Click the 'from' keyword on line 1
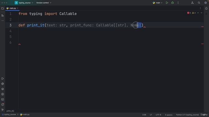 23,14
